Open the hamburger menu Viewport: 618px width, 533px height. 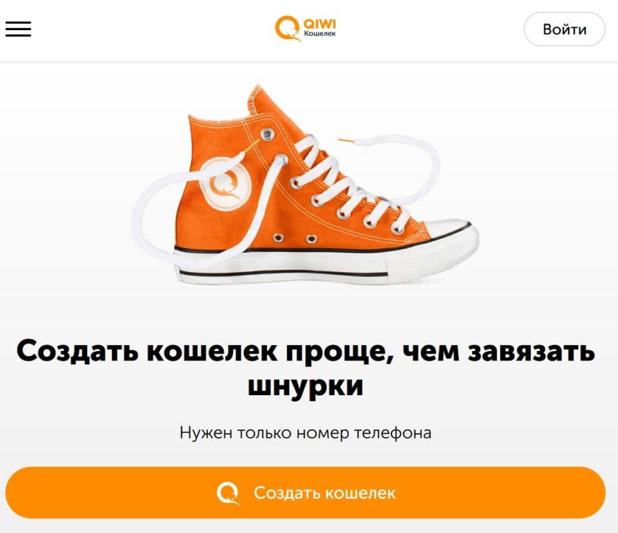tap(18, 29)
